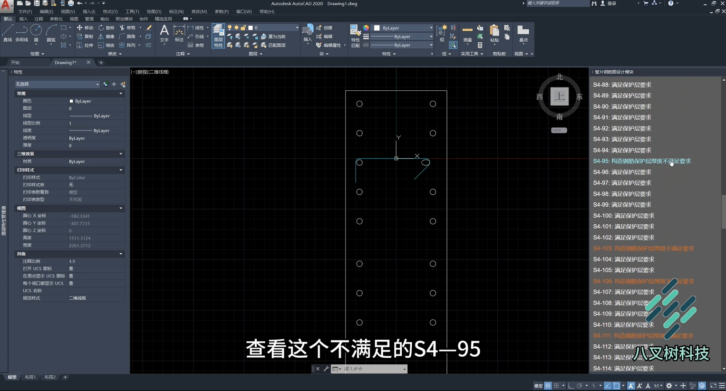Collapse the 视图 section in Properties
This screenshot has width=726, height=391.
(x=121, y=208)
